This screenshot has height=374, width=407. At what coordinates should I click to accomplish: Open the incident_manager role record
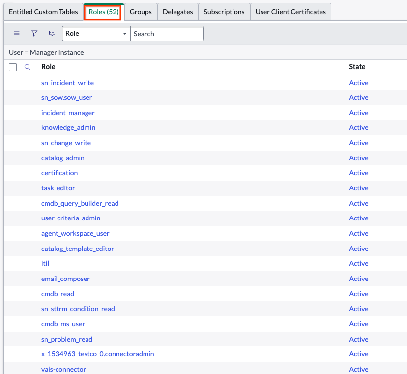pos(68,113)
